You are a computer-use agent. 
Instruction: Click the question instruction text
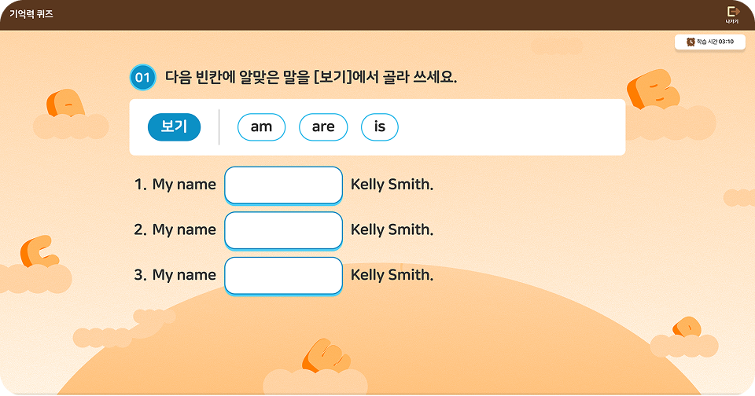(311, 77)
